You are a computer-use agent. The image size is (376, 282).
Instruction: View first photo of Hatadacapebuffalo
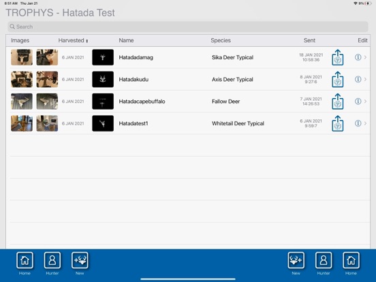[x=22, y=101]
